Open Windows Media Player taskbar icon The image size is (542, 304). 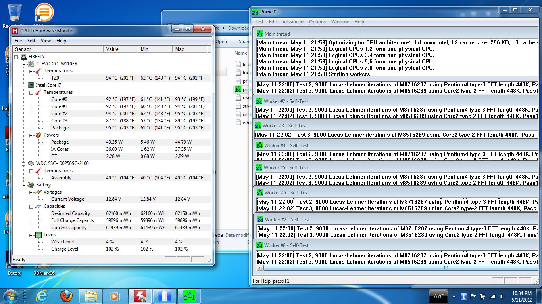[x=115, y=296]
